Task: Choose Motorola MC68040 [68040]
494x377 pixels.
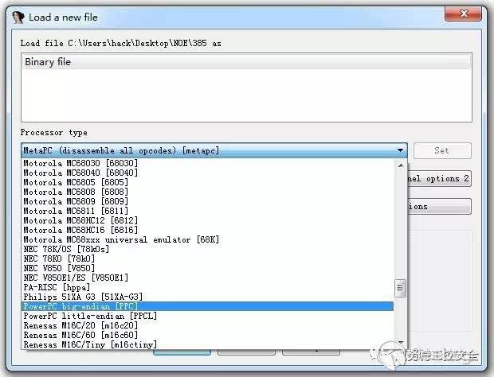Action: (x=208, y=173)
